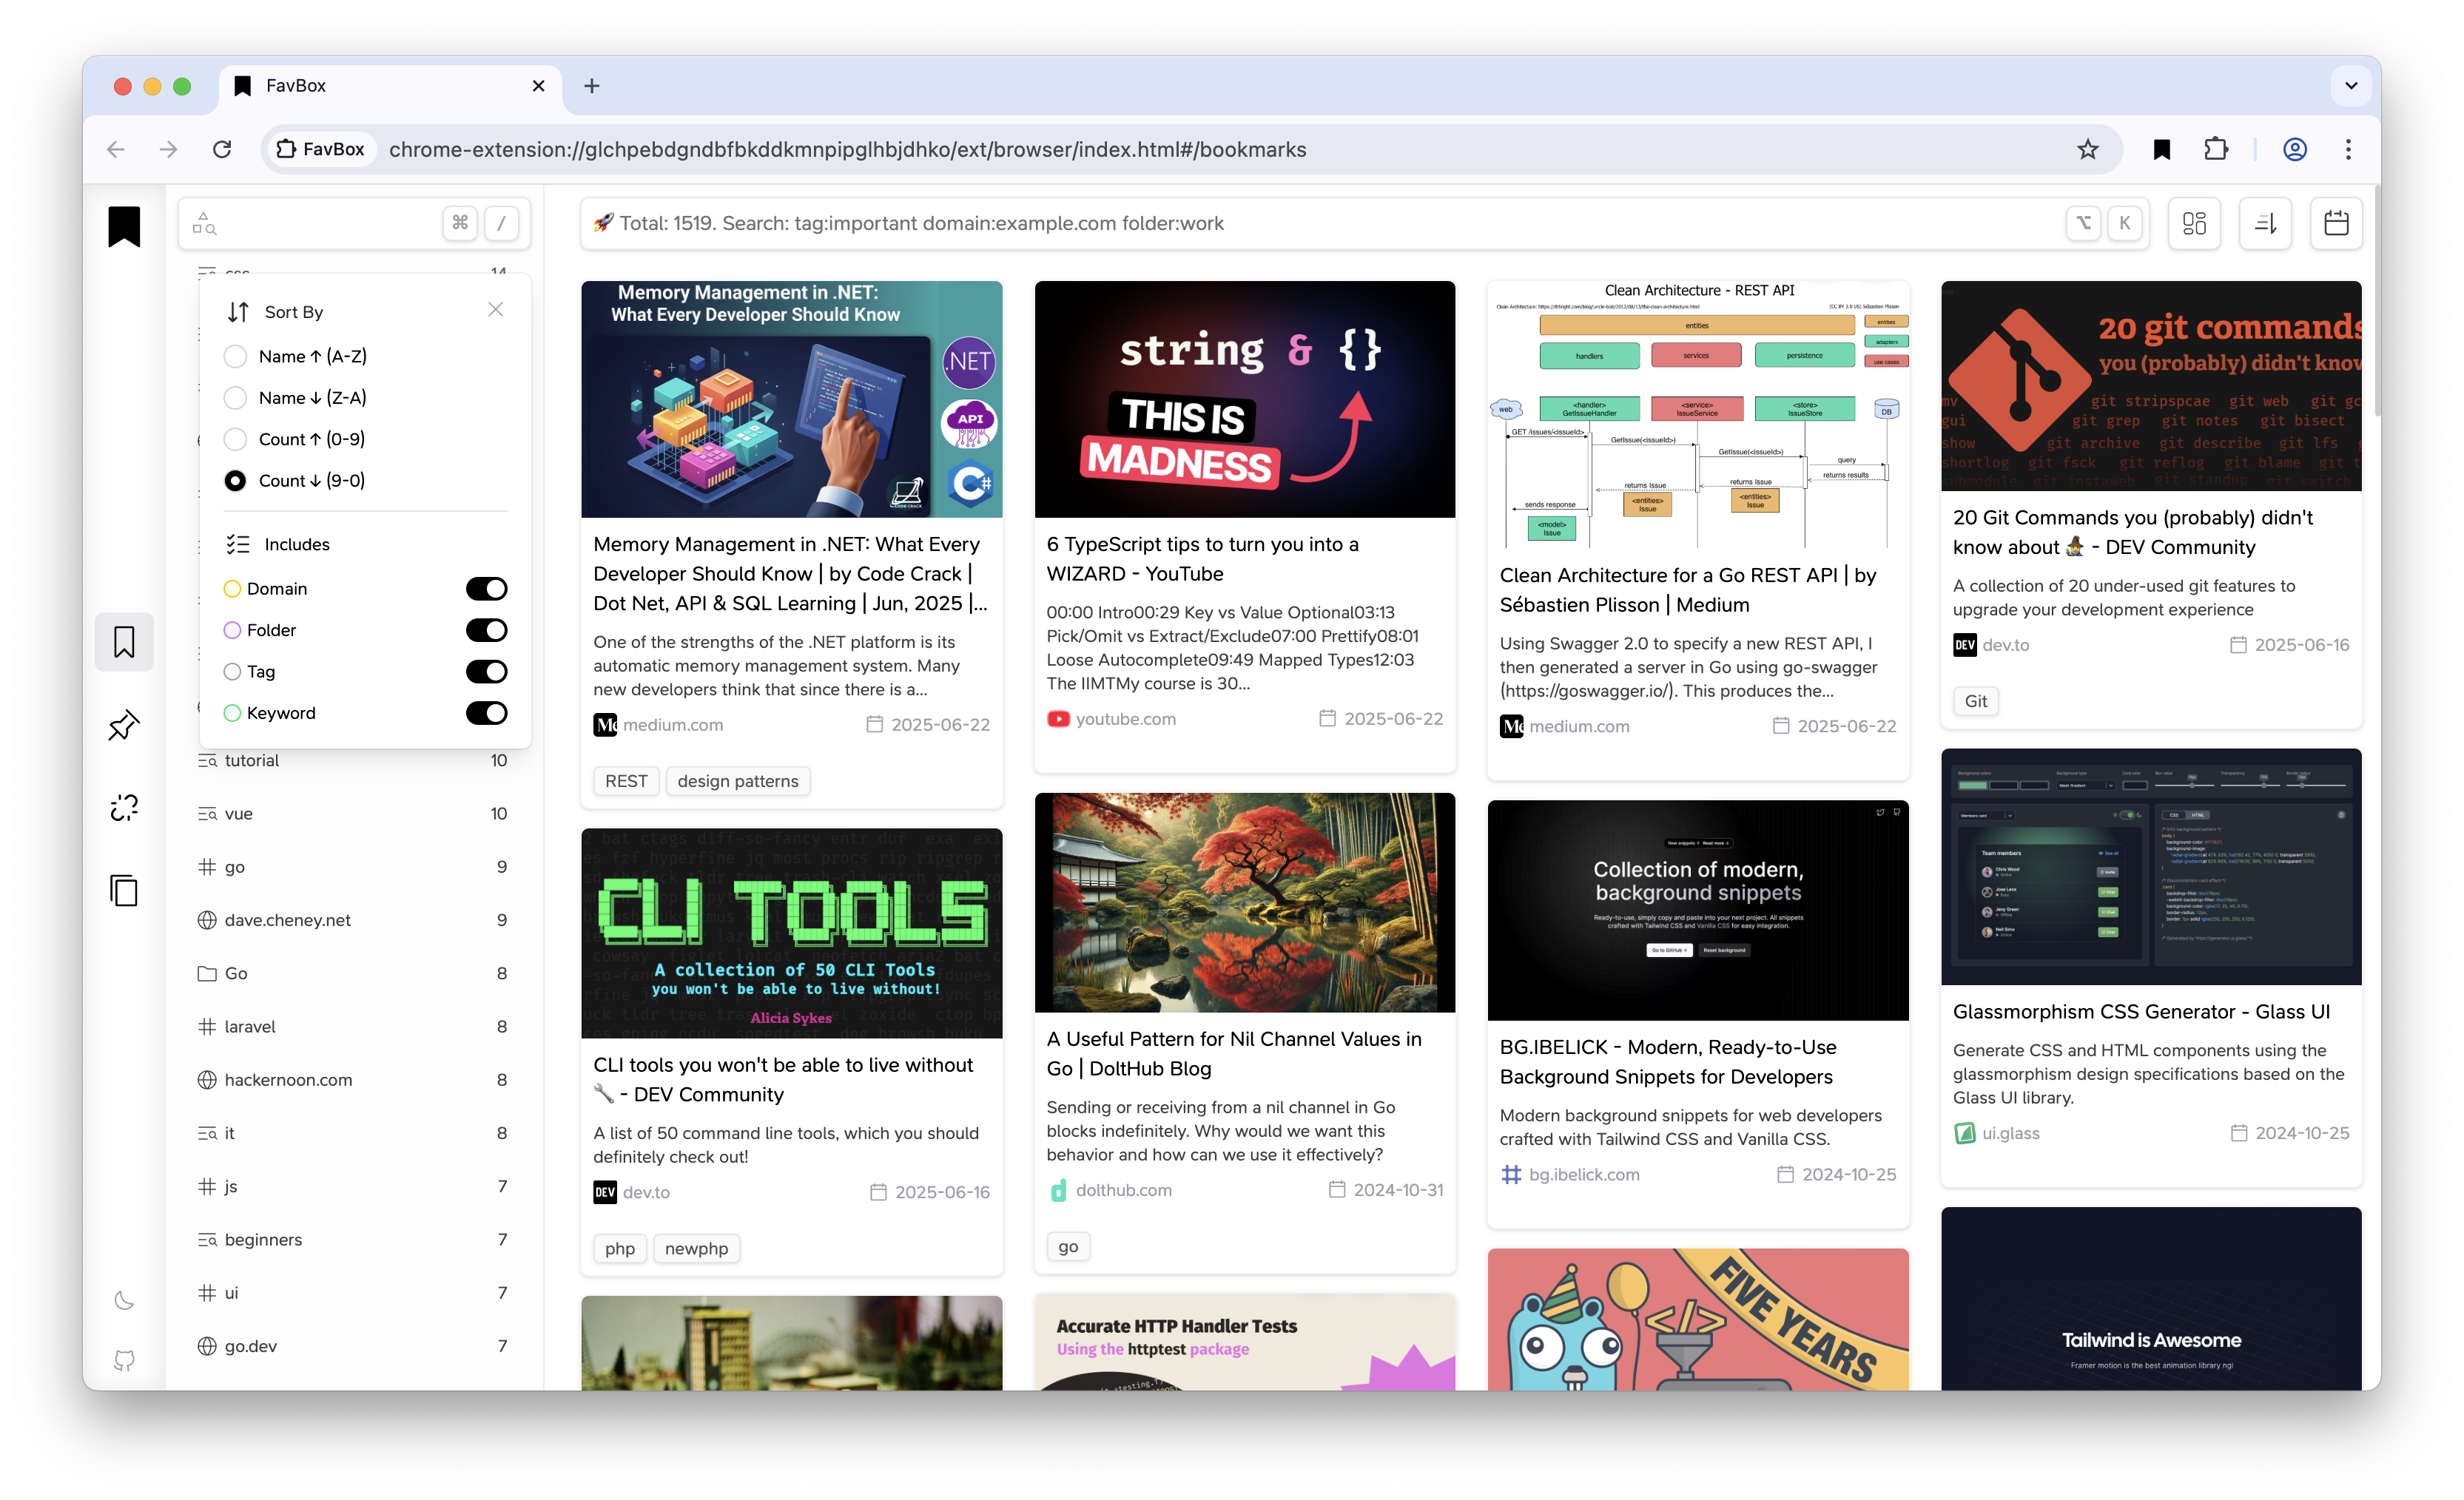This screenshot has height=1500, width=2464.
Task: Open the GitHub link at sidebar bottom
Action: (x=124, y=1360)
